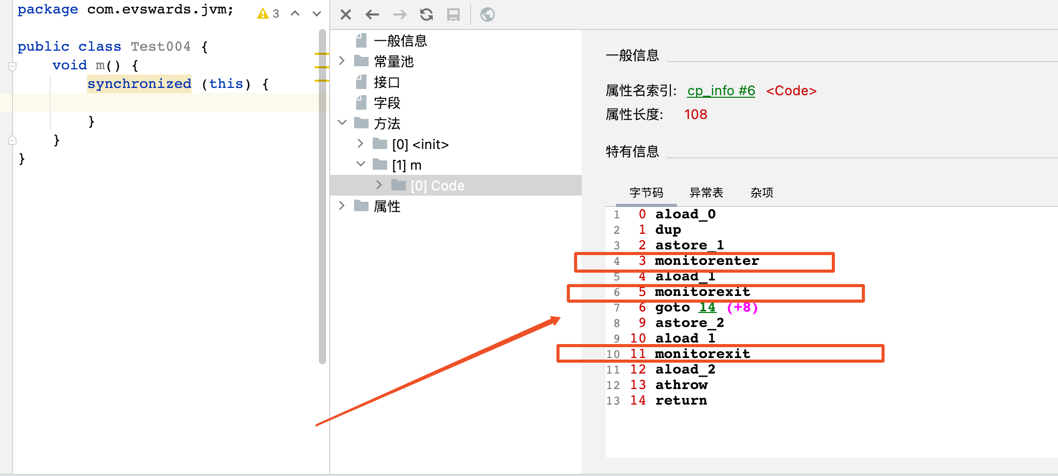Reload the class file with refresh icon
Image resolution: width=1058 pixels, height=476 pixels.
(x=427, y=14)
